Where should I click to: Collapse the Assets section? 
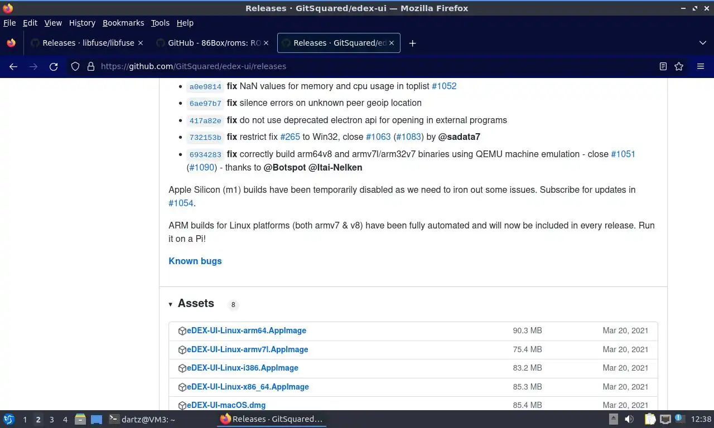tap(191, 304)
